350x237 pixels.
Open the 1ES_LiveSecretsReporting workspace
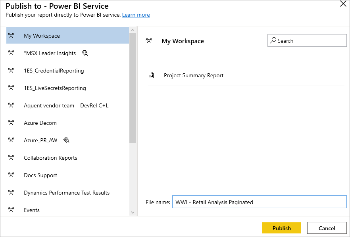[x=54, y=88]
